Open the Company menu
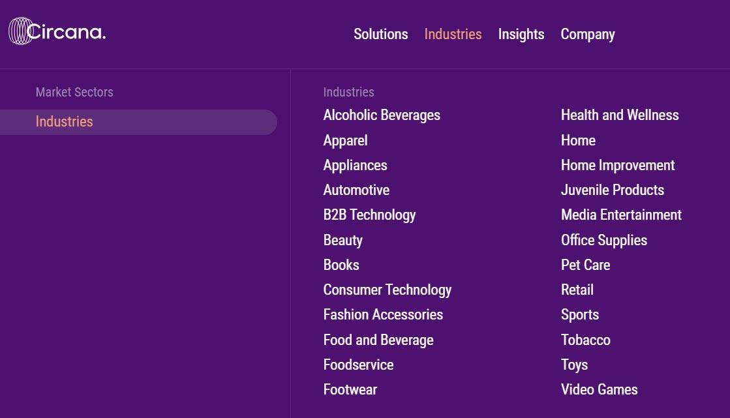 click(588, 35)
